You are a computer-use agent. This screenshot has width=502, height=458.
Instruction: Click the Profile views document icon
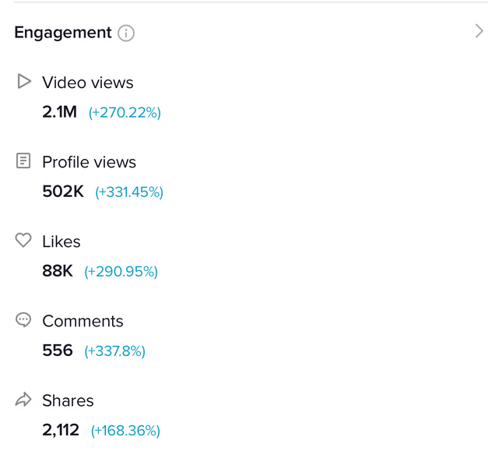pyautogui.click(x=23, y=160)
